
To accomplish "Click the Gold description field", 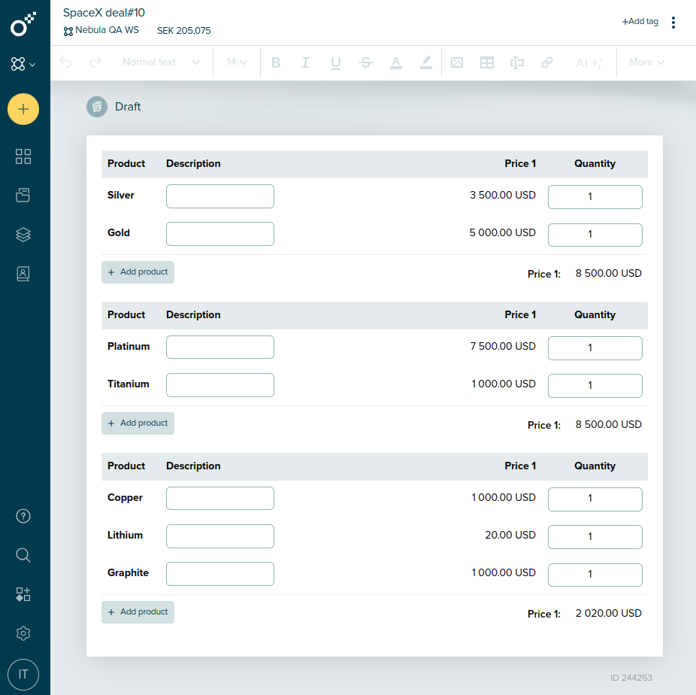I will tap(220, 234).
